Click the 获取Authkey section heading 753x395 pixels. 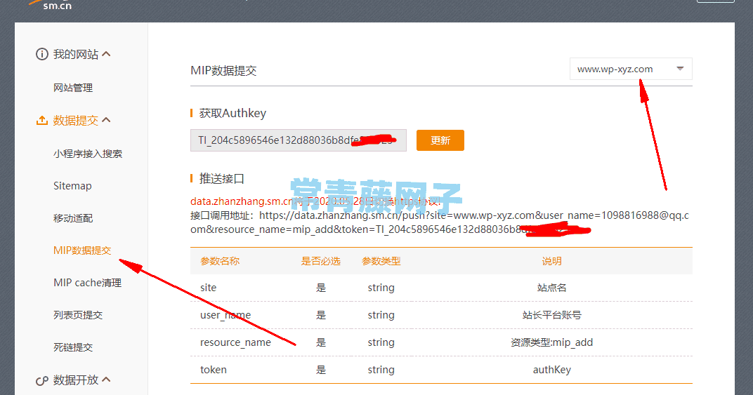[233, 113]
